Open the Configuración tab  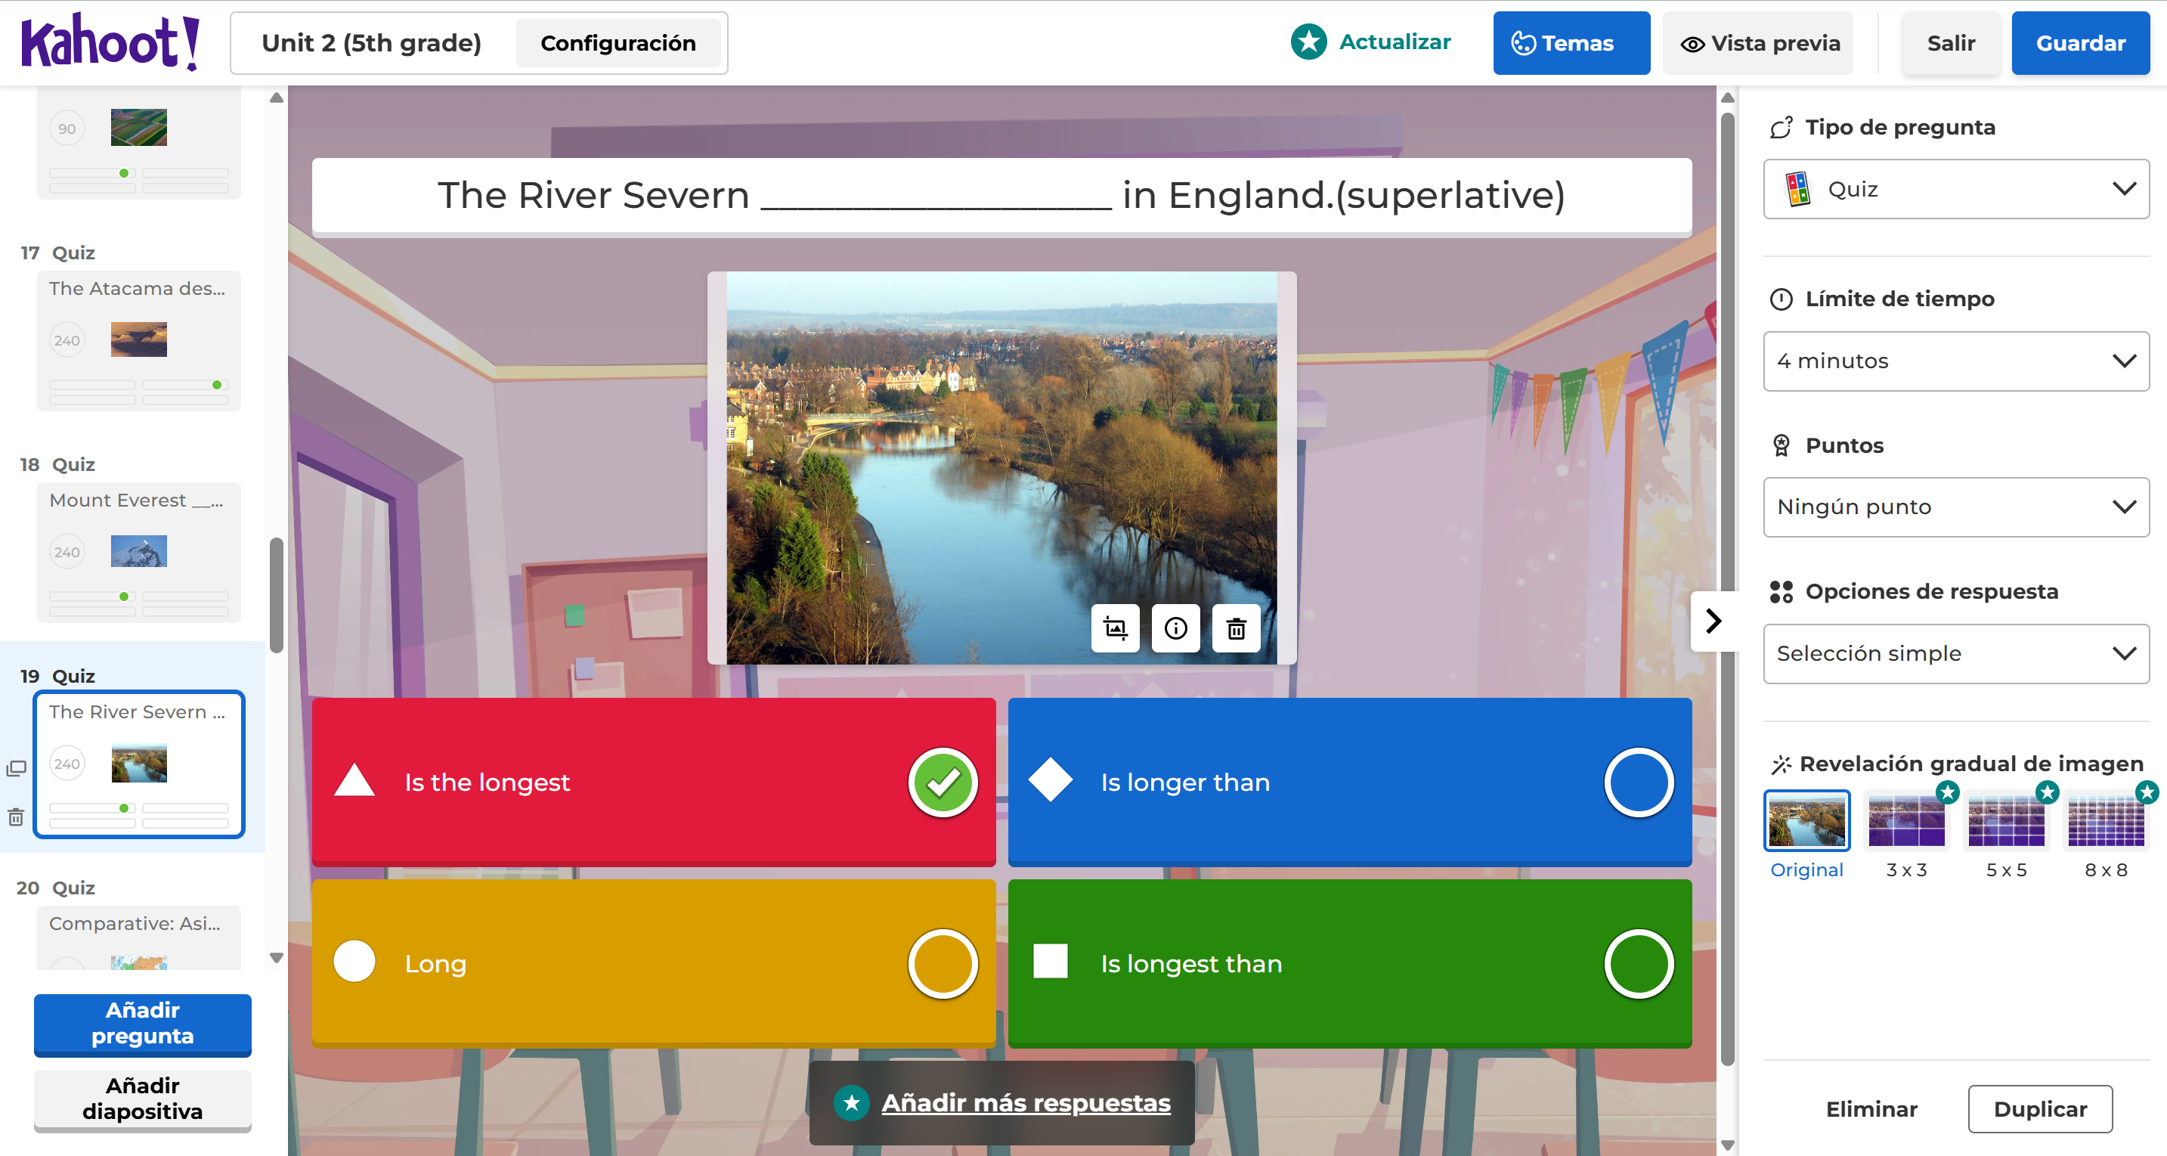point(619,42)
